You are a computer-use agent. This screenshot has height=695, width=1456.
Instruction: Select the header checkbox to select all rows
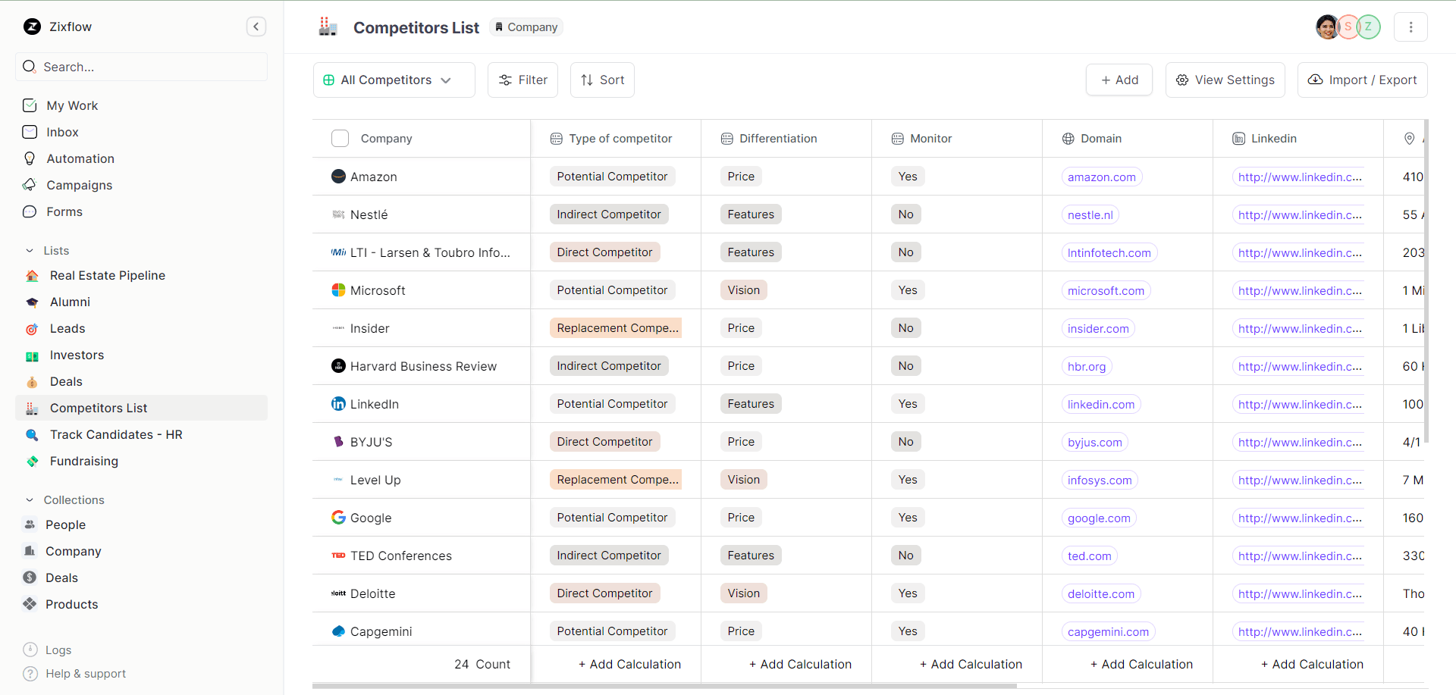[340, 138]
